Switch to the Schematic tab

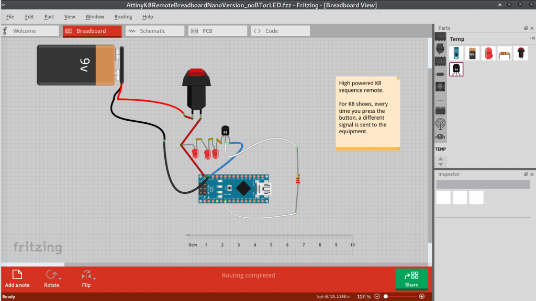point(155,31)
